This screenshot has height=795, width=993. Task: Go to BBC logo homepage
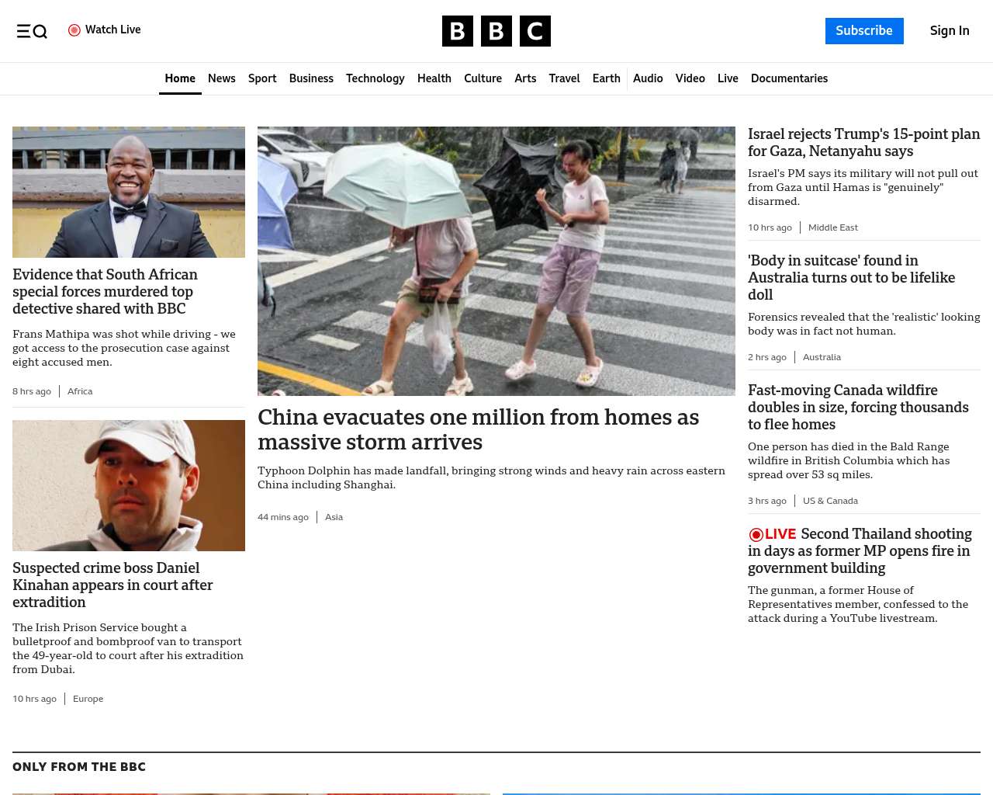click(496, 31)
